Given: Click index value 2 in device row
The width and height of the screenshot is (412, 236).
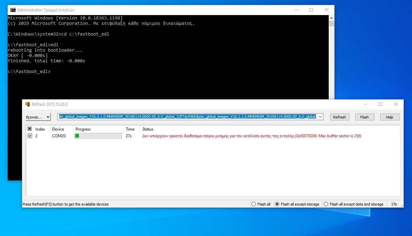Looking at the screenshot, I should pos(36,136).
